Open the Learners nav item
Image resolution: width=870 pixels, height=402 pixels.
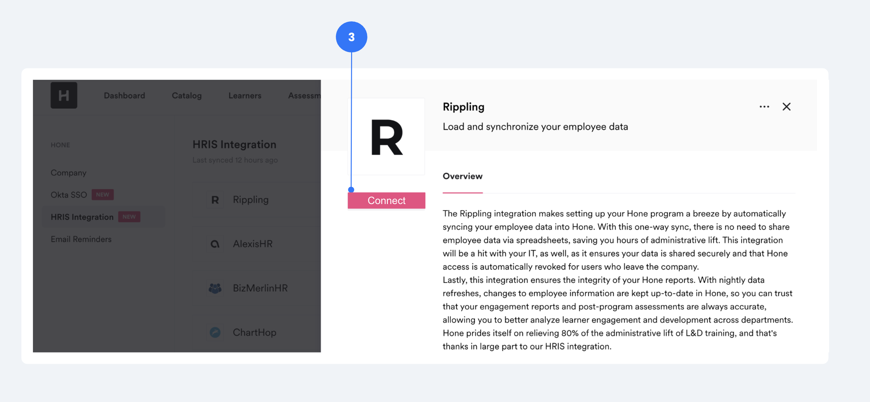point(245,95)
